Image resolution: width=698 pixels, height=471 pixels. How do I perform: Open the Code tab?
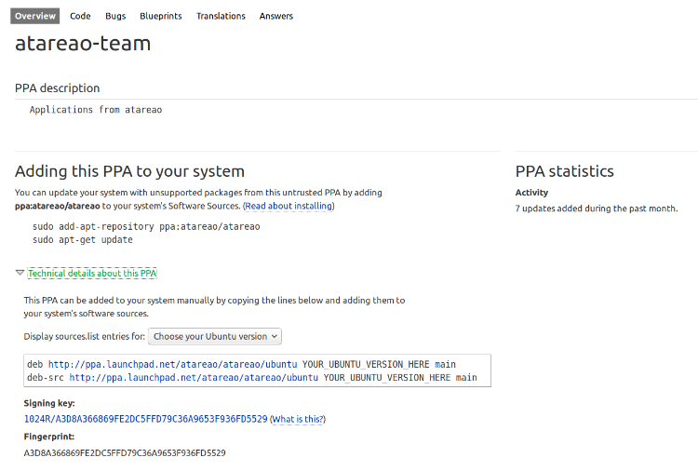pyautogui.click(x=80, y=16)
